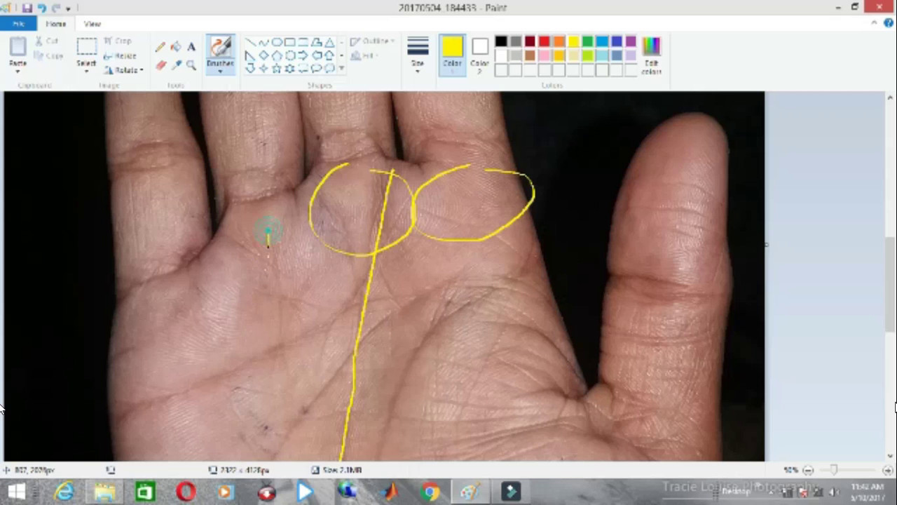897x505 pixels.
Task: Open the shape Fill dropdown
Action: click(x=364, y=56)
